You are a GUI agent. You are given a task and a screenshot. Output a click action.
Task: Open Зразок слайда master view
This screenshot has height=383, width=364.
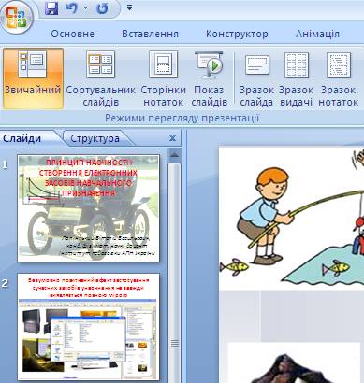256,78
